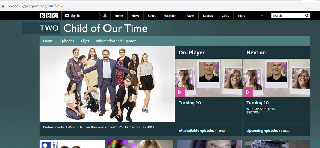Click the iPlayer play icon under Next on
Image resolution: width=320 pixels, height=148 pixels.
pos(248,92)
